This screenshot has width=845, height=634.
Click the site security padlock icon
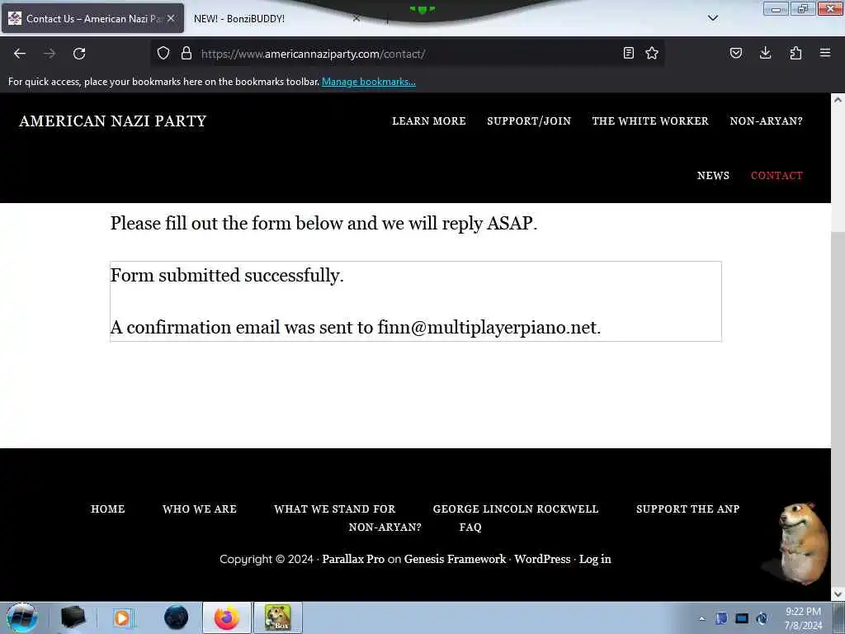point(186,53)
